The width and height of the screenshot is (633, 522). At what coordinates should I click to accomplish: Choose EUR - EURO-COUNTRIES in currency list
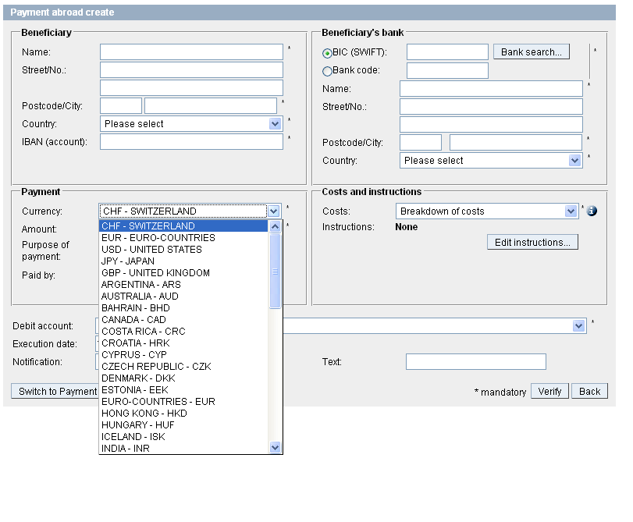pos(183,238)
